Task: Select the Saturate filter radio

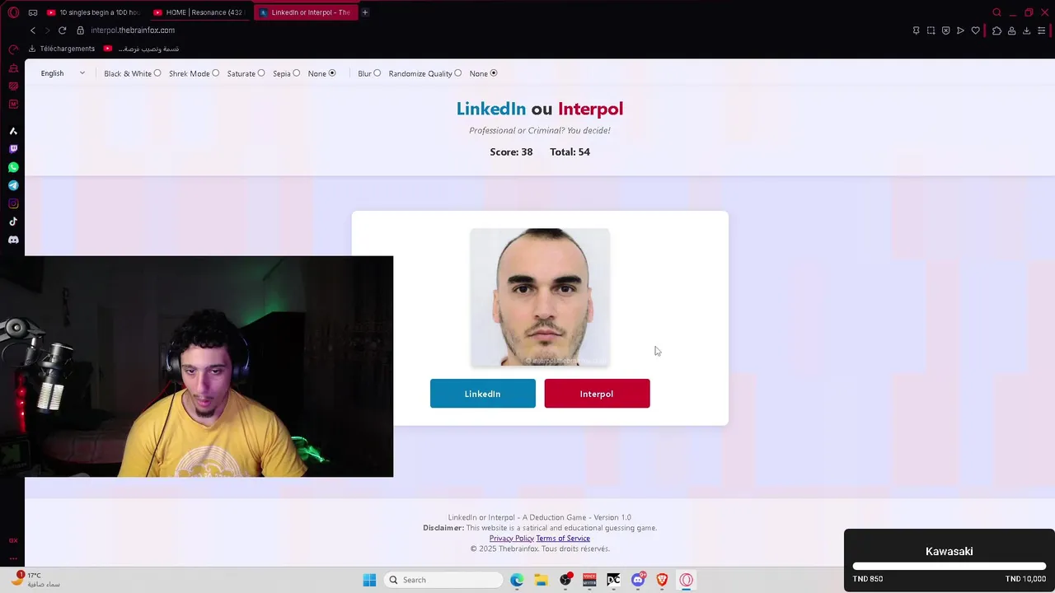Action: pos(261,73)
